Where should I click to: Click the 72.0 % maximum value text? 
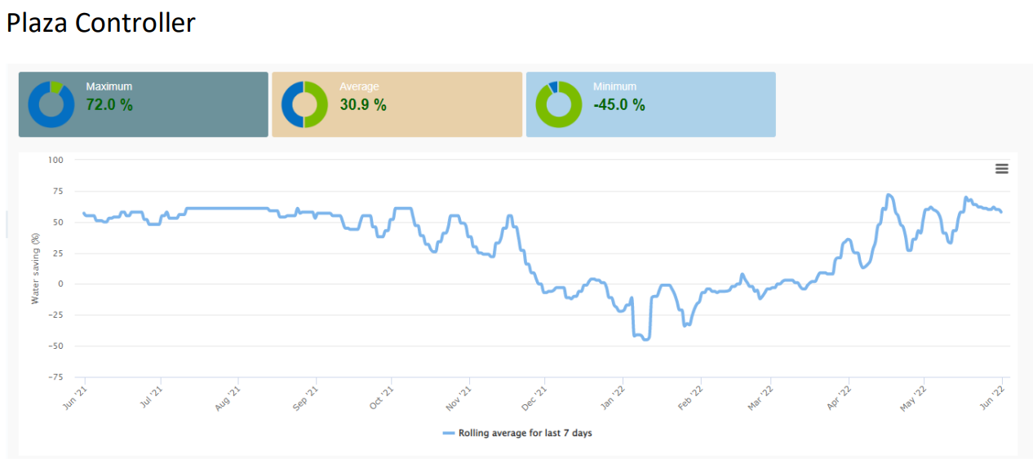[109, 104]
